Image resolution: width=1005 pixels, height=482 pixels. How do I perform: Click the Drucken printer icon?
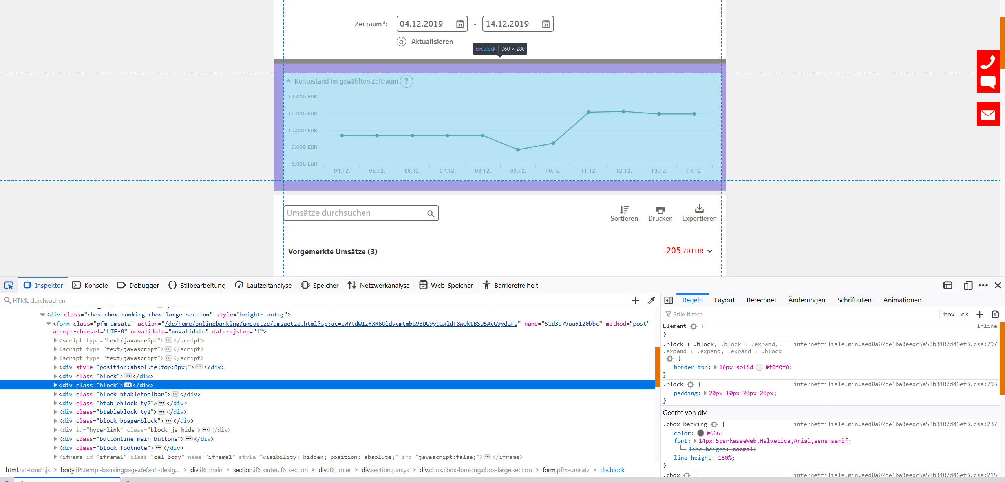[x=660, y=210]
